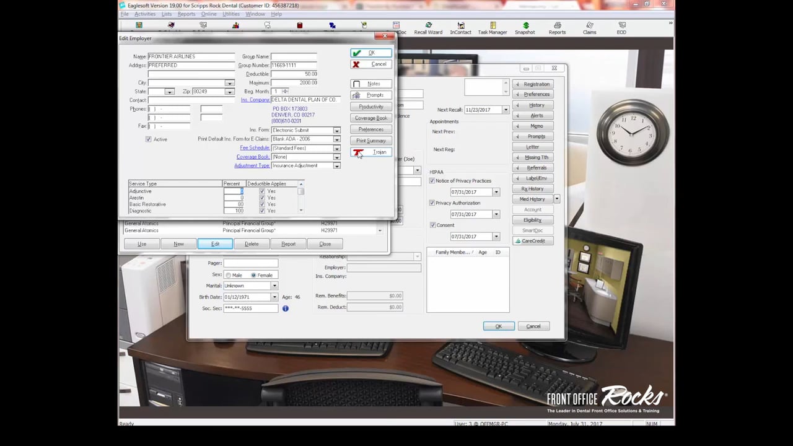This screenshot has width=793, height=446.
Task: Expand the Ins. Form dropdown
Action: click(x=337, y=131)
